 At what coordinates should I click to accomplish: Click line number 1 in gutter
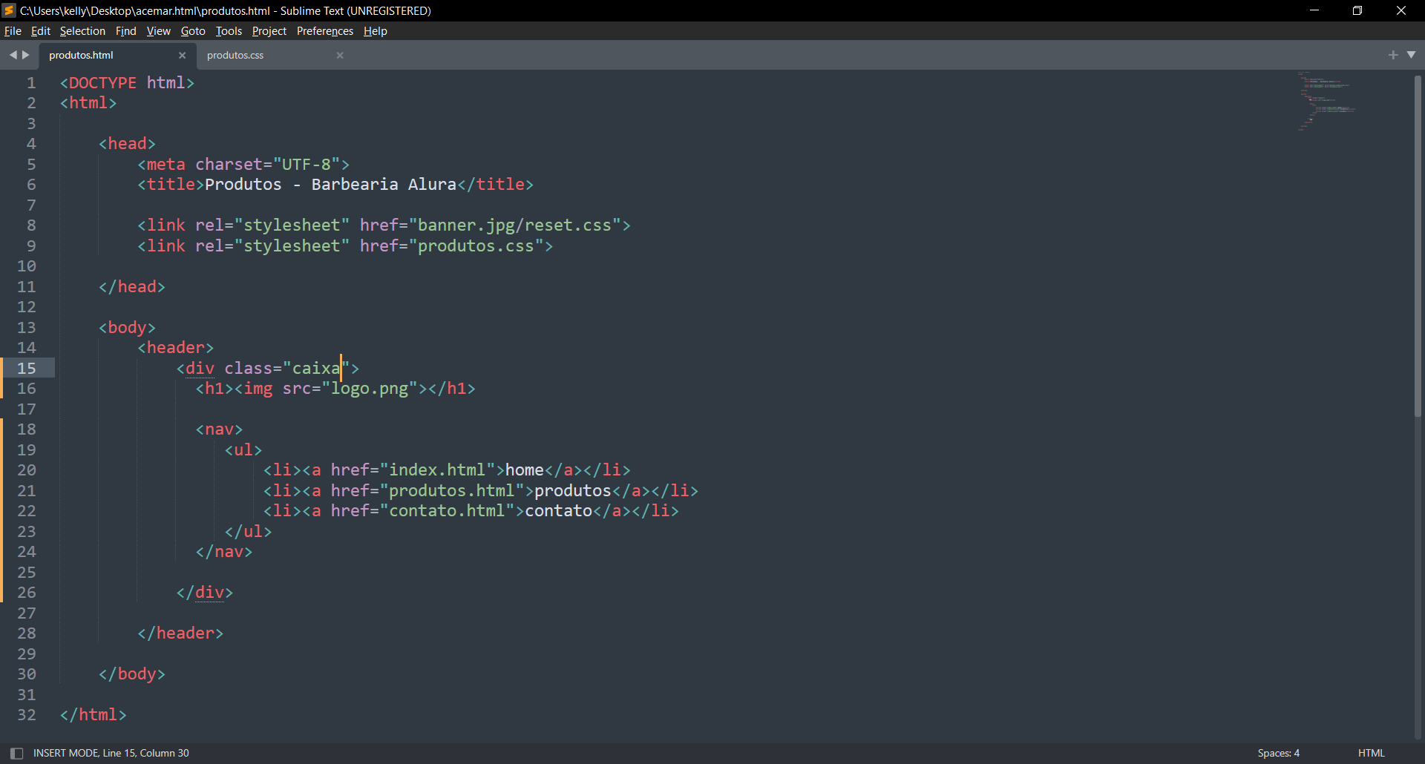click(31, 82)
